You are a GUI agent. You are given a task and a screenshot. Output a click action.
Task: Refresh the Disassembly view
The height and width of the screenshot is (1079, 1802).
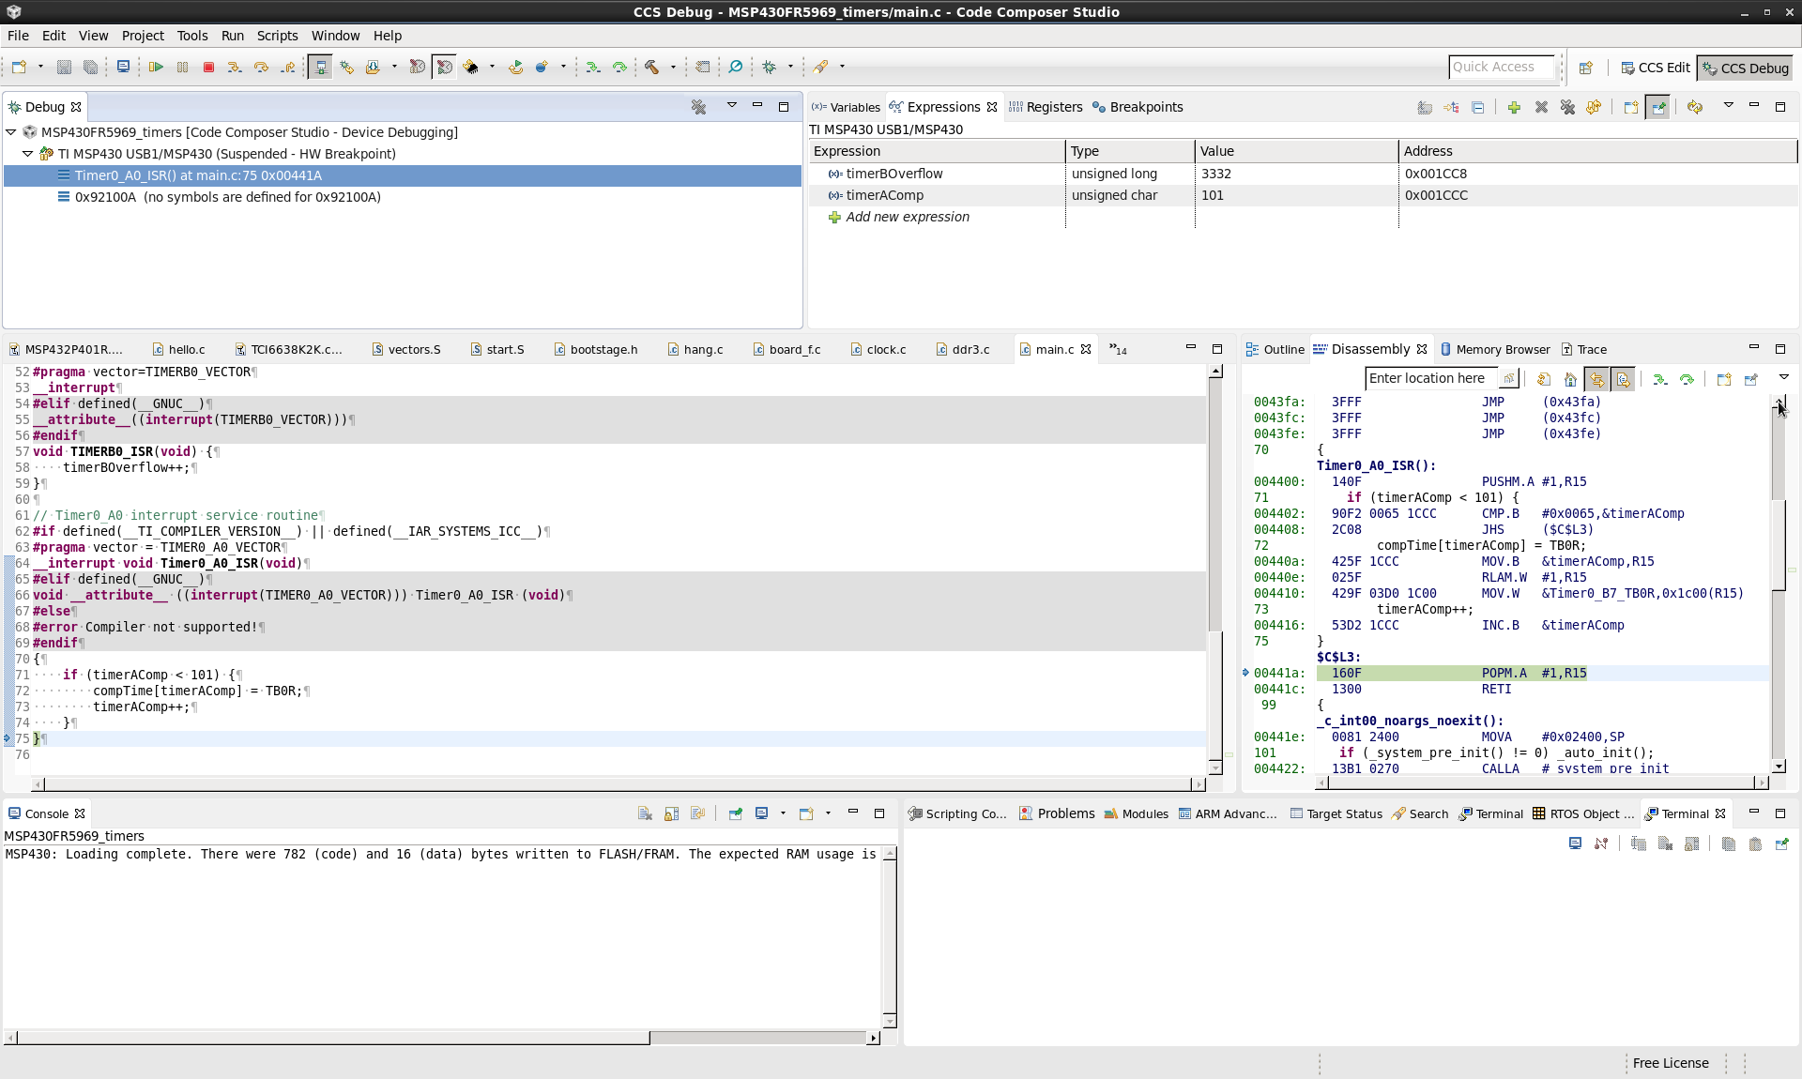[x=1544, y=379]
